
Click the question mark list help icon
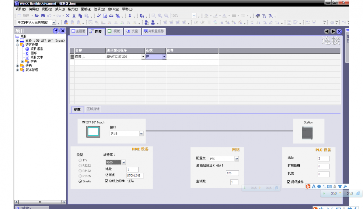264,16
